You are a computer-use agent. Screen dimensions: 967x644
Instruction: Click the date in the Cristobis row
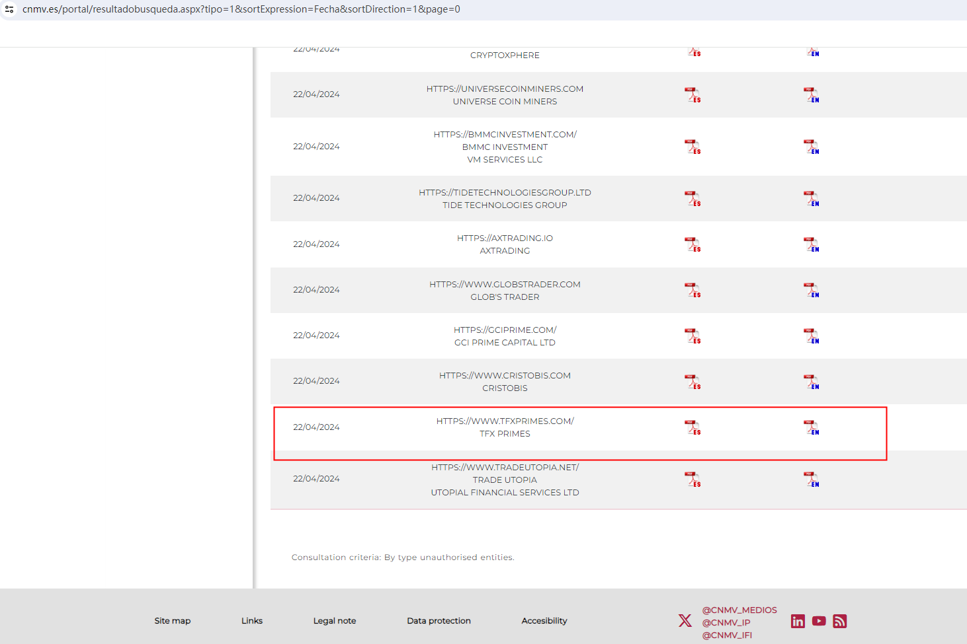click(x=316, y=381)
